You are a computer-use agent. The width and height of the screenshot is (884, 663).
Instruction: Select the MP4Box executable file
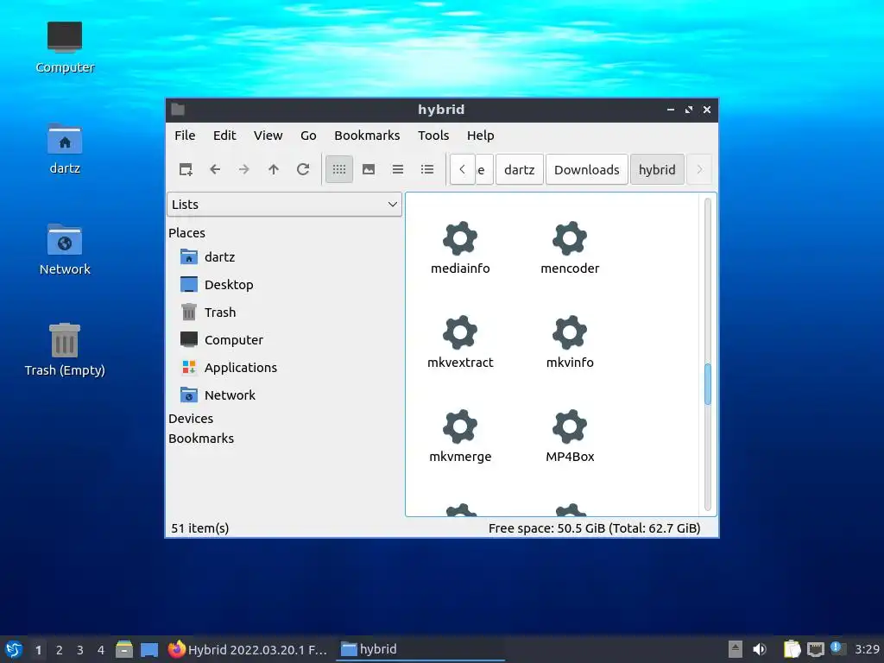[570, 436]
